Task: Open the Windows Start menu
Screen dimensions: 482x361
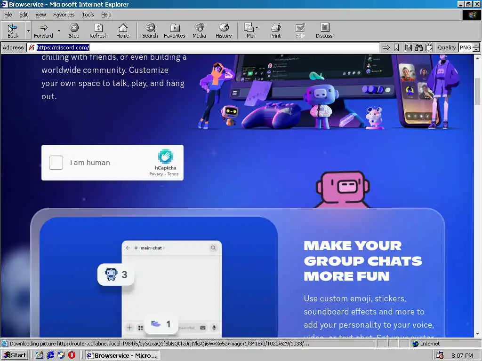Action: (x=15, y=355)
